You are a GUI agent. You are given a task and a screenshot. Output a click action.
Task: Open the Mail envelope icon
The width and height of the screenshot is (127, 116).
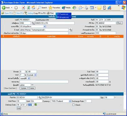click(80, 8)
